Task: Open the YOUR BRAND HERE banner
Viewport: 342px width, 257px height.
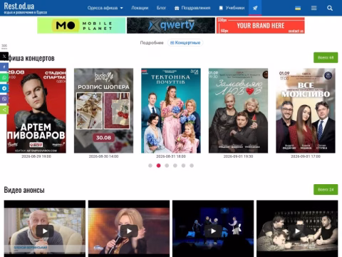Action: (261, 26)
